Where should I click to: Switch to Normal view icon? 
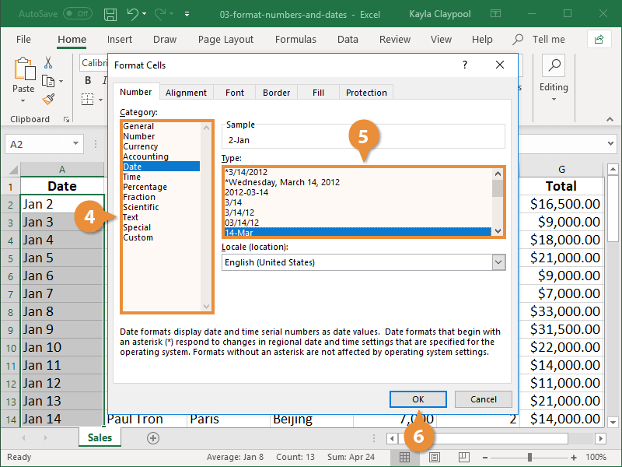point(404,457)
